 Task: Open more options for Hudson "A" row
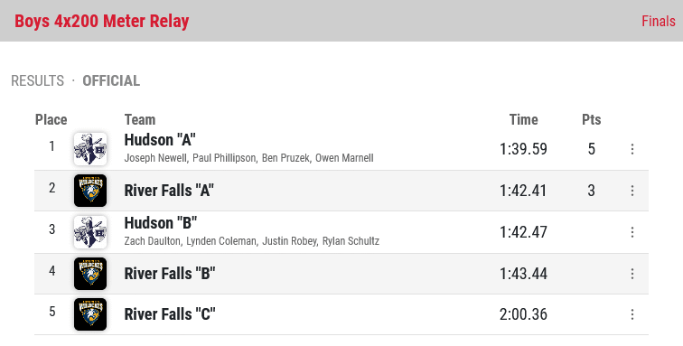coord(632,149)
